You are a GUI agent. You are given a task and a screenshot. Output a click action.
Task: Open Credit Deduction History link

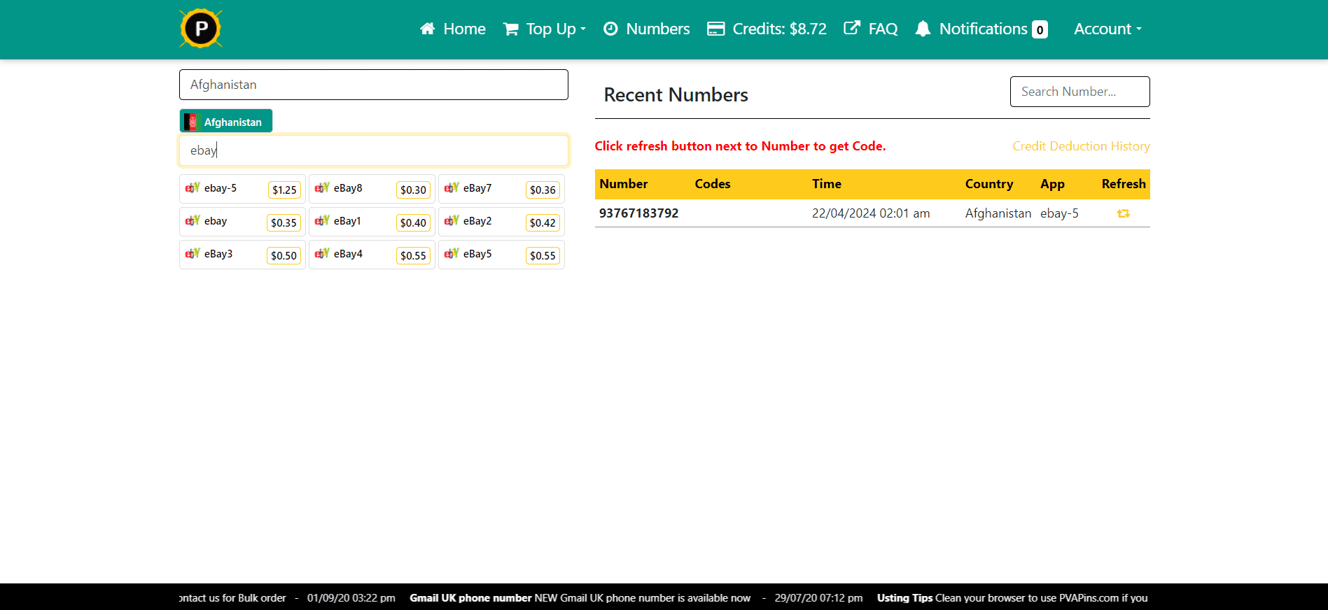click(1081, 146)
